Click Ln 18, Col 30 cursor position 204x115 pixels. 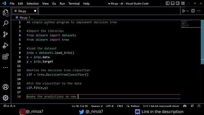click(80, 106)
